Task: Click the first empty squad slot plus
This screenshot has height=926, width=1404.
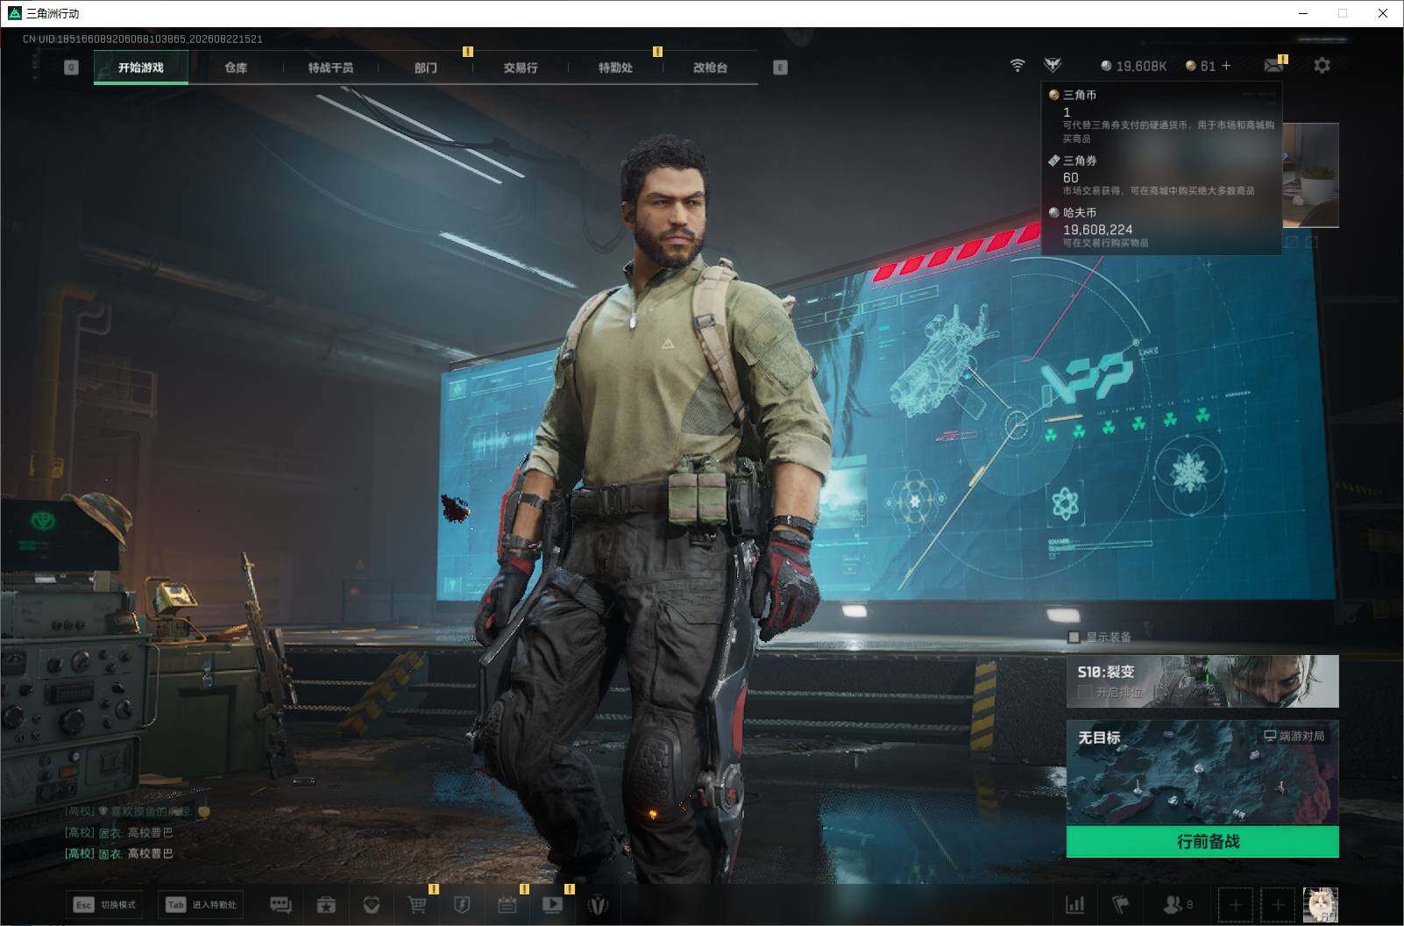Action: point(1235,904)
